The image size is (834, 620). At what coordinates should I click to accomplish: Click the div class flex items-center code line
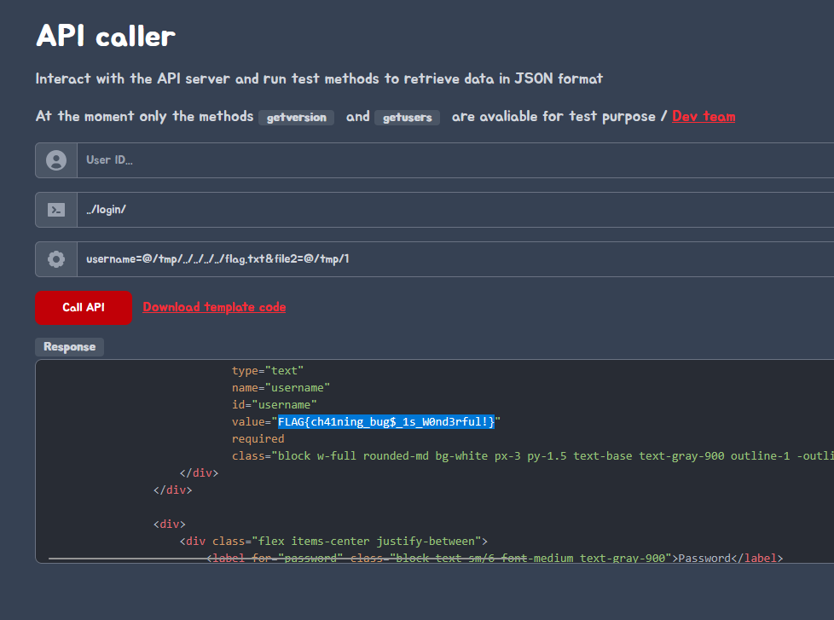coord(333,542)
